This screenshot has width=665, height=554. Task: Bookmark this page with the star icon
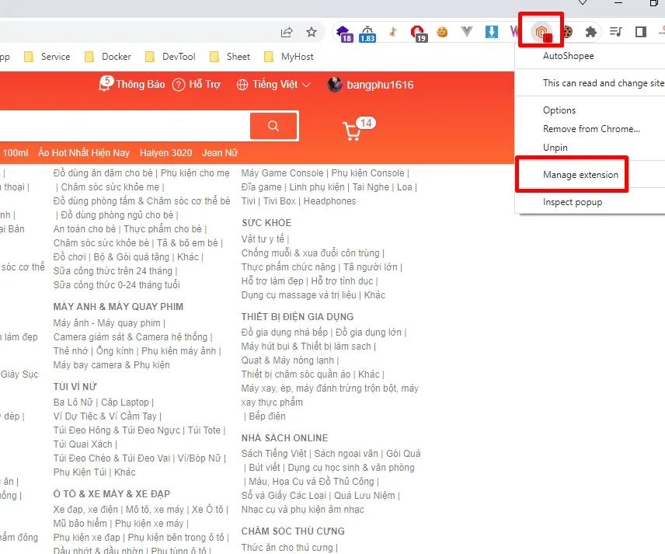(312, 32)
